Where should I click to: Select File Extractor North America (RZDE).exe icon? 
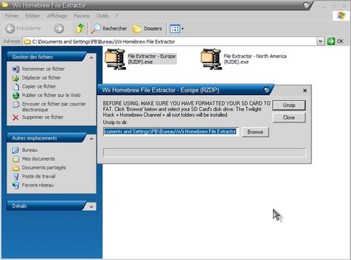point(211,59)
